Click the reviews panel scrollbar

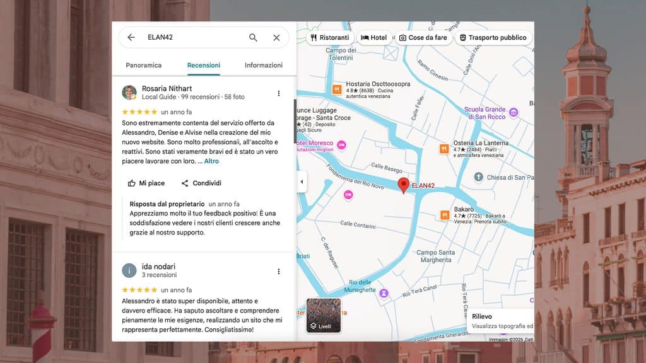295,121
